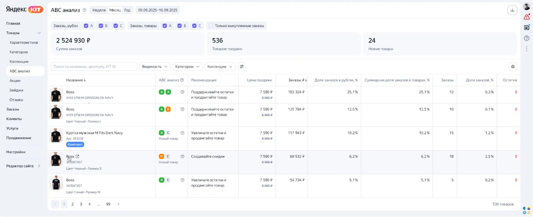Click the Комплект badge
This screenshot has height=217, width=533.
(x=75, y=145)
